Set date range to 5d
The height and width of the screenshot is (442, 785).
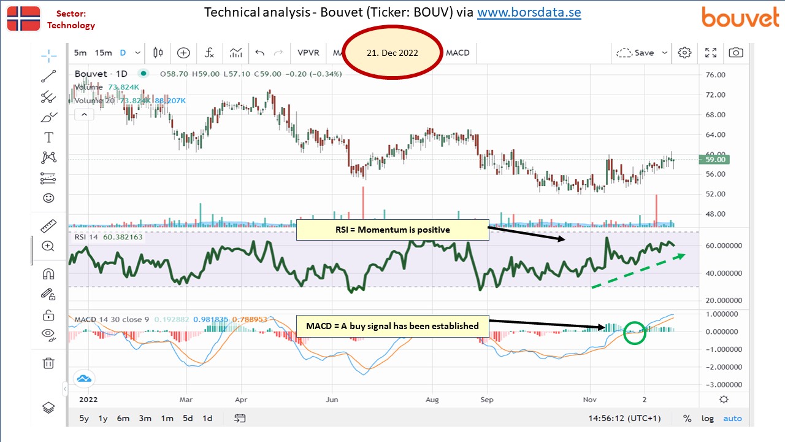(188, 418)
